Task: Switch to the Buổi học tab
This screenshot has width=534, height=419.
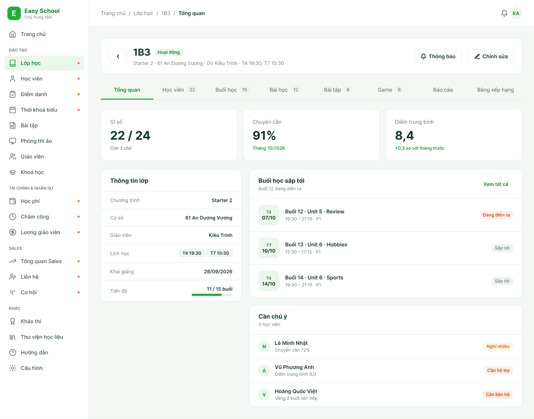Action: coord(232,90)
